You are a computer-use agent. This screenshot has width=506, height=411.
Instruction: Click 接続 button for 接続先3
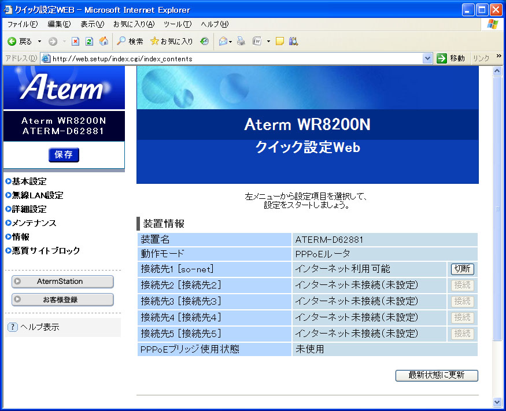click(463, 301)
